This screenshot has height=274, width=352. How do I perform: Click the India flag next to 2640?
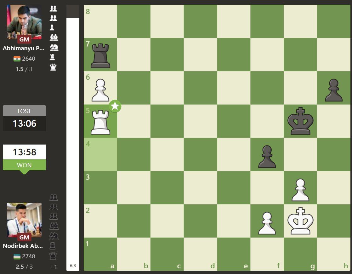click(x=17, y=59)
